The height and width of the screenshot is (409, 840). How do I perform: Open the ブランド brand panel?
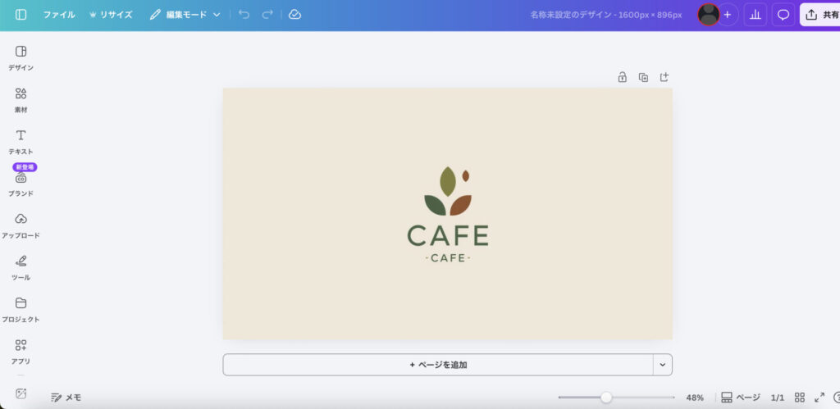click(x=21, y=182)
